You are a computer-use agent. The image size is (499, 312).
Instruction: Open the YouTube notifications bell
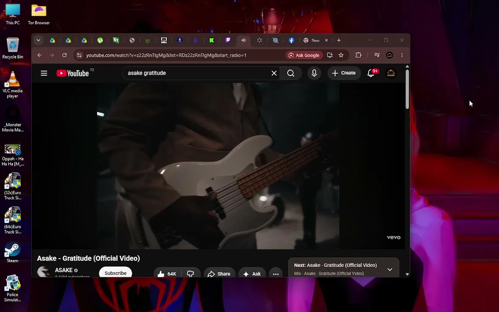point(371,73)
